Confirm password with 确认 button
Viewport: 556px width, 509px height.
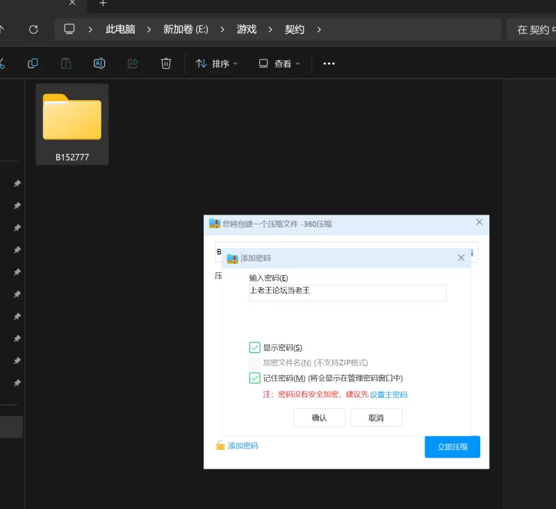tap(319, 417)
